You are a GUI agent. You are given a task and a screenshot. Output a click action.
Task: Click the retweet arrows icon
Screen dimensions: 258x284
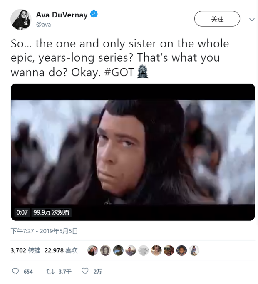click(x=50, y=272)
